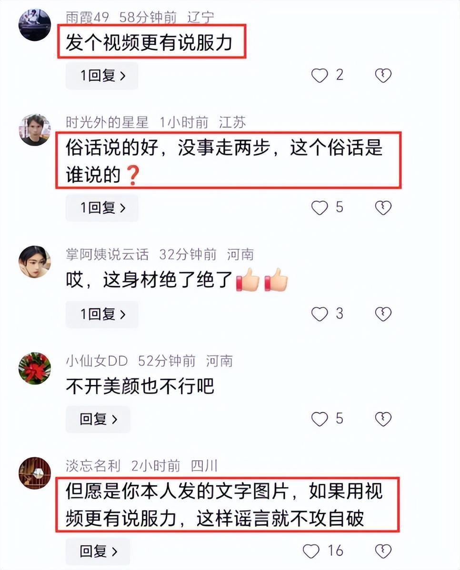
Task: Reply to 淡忘名利's comment
Action: (98, 551)
